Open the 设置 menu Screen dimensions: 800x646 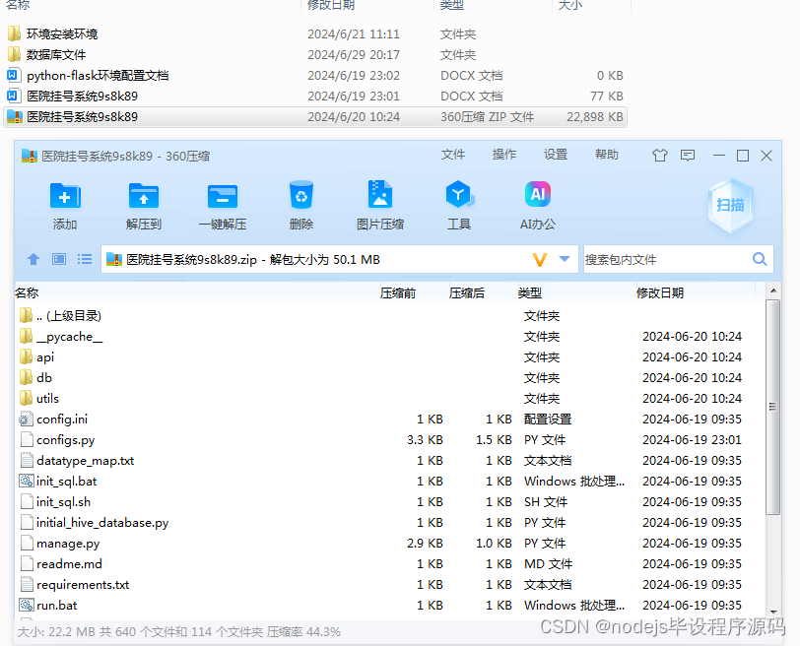(x=555, y=156)
